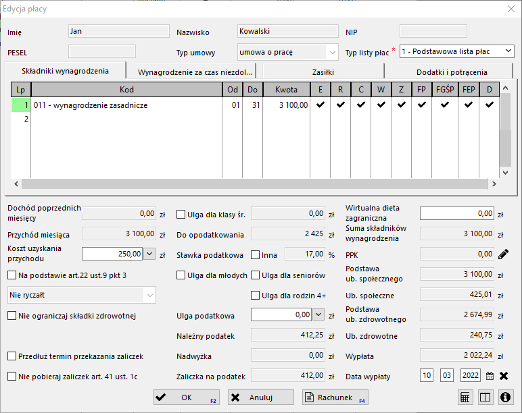Image resolution: width=522 pixels, height=413 pixels.
Task: Click the PPK edit pencil icon
Action: [504, 254]
